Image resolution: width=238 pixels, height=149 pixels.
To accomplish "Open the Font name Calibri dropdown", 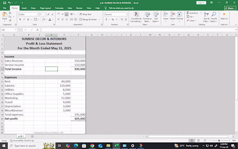I will coord(37,14).
